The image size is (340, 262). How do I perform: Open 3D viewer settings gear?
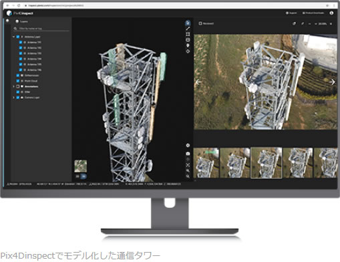pos(188,145)
